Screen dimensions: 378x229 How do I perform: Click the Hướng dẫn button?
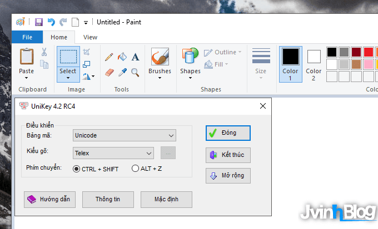49,200
